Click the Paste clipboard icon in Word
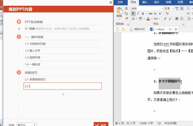The image size is (193, 126). 120,10
